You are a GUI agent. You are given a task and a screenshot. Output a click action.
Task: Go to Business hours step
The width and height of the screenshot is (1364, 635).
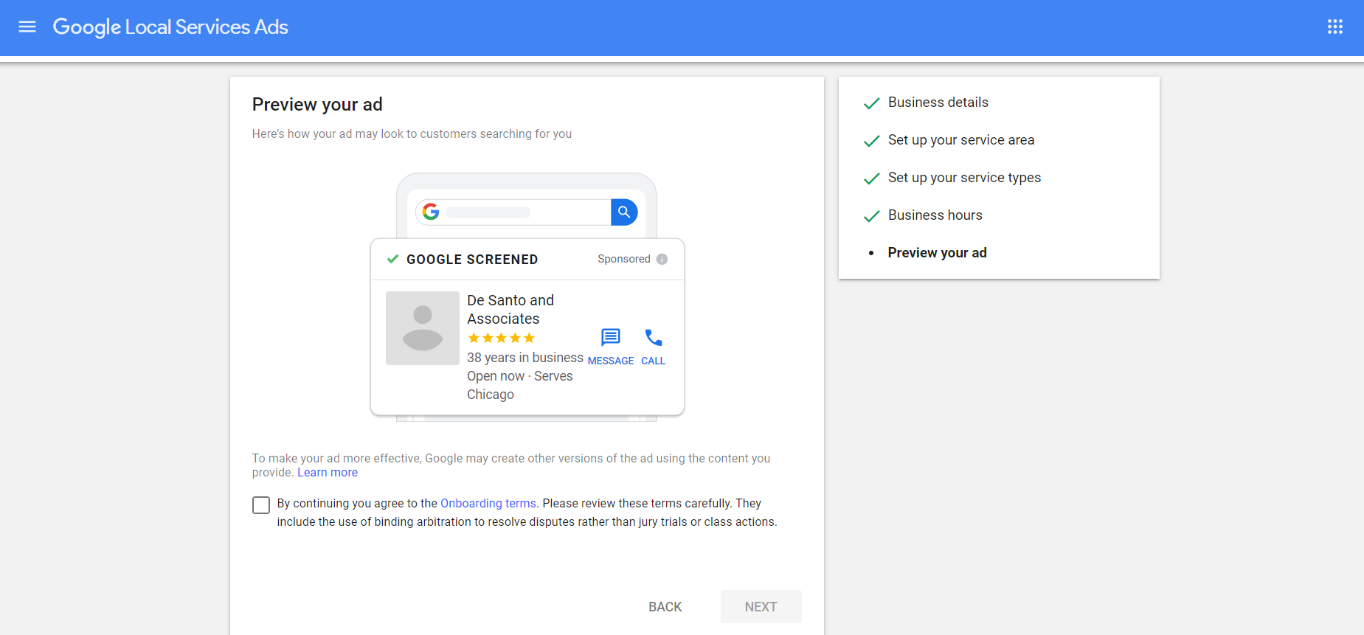935,215
